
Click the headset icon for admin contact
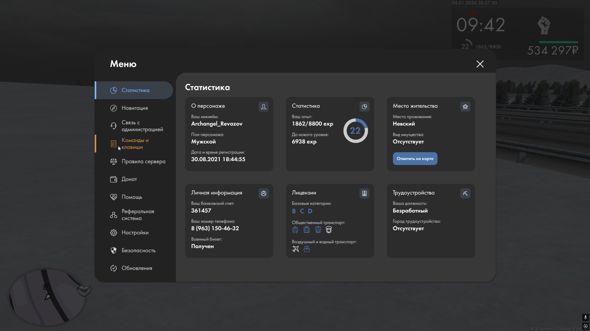click(113, 126)
